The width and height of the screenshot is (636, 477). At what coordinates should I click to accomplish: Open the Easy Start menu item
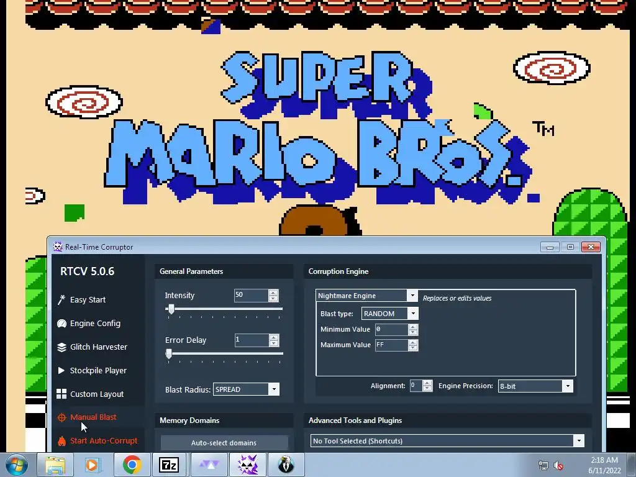click(x=88, y=300)
